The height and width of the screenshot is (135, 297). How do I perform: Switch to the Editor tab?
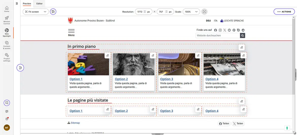39,4
